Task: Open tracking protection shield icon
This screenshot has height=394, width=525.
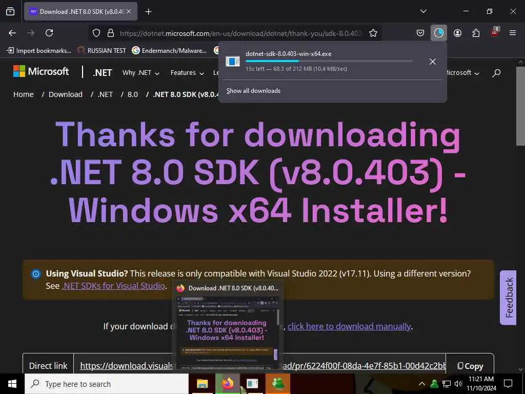Action: [x=96, y=33]
